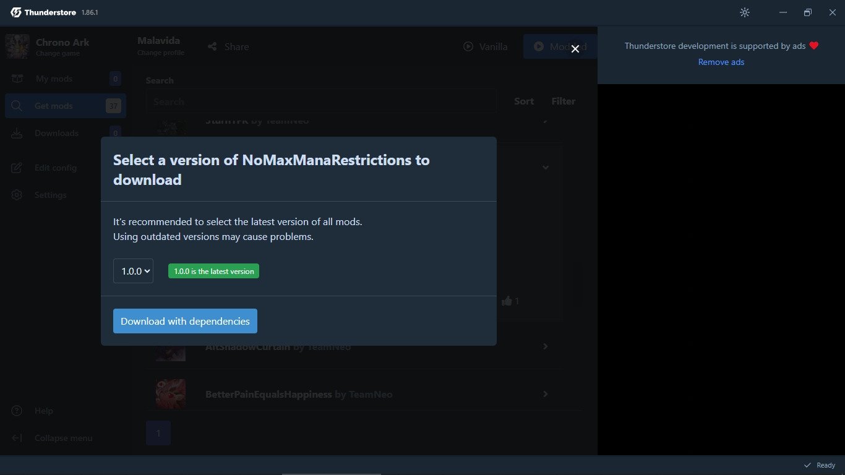This screenshot has height=475, width=845.
Task: Click the Collapse menu arrow icon
Action: [x=17, y=438]
